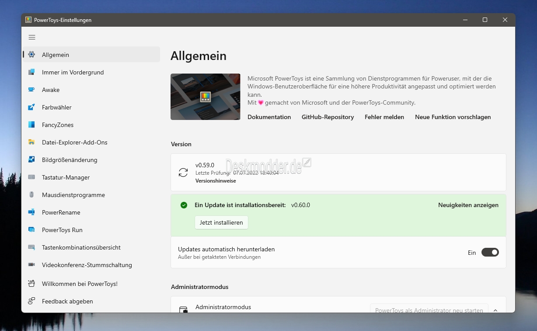Viewport: 537px width, 331px height.
Task: Select Allgemein in the sidebar
Action: 91,55
